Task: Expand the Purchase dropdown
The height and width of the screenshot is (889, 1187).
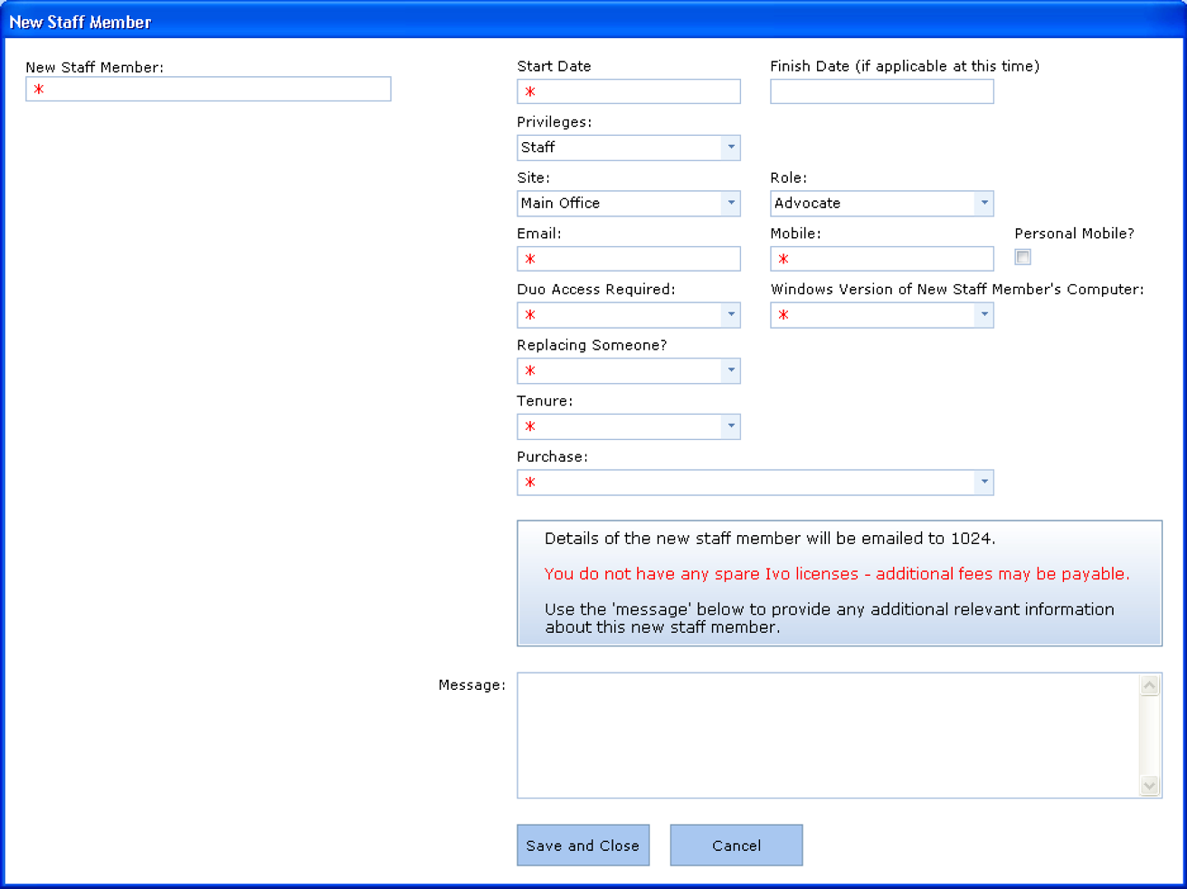Action: [x=984, y=483]
